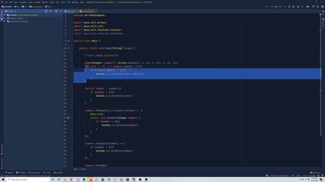The width and height of the screenshot is (325, 182).
Task: Click the Collapse All icon in Project panel
Action: click(51, 11)
